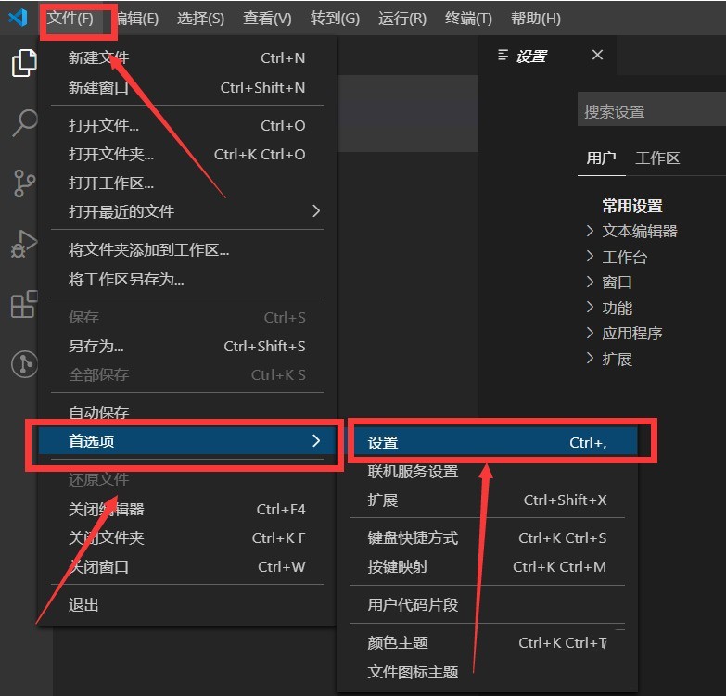Select 用户代码片段 submenu entry
The height and width of the screenshot is (696, 726).
click(x=487, y=605)
